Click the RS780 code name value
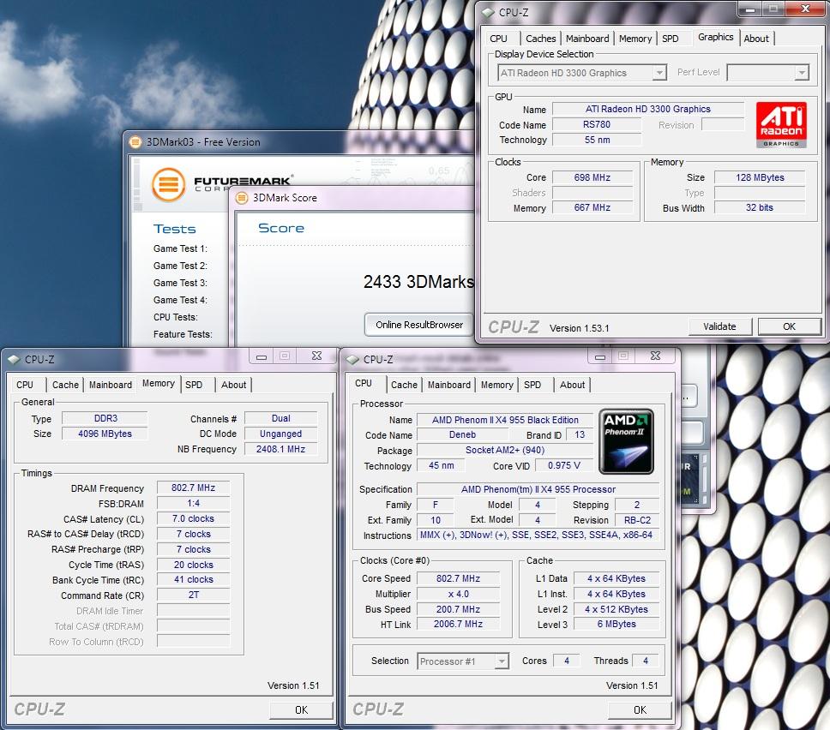Screen dimensions: 830x730 (x=597, y=124)
